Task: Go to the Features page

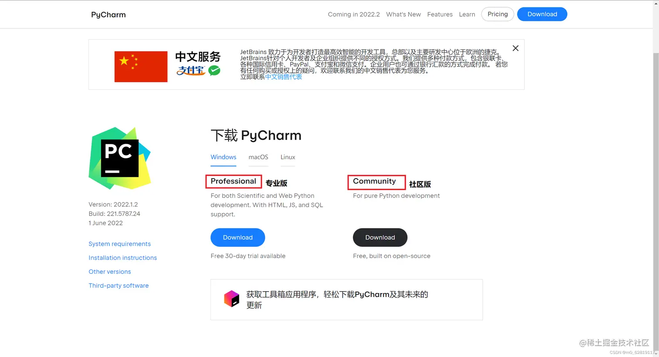Action: click(x=440, y=14)
